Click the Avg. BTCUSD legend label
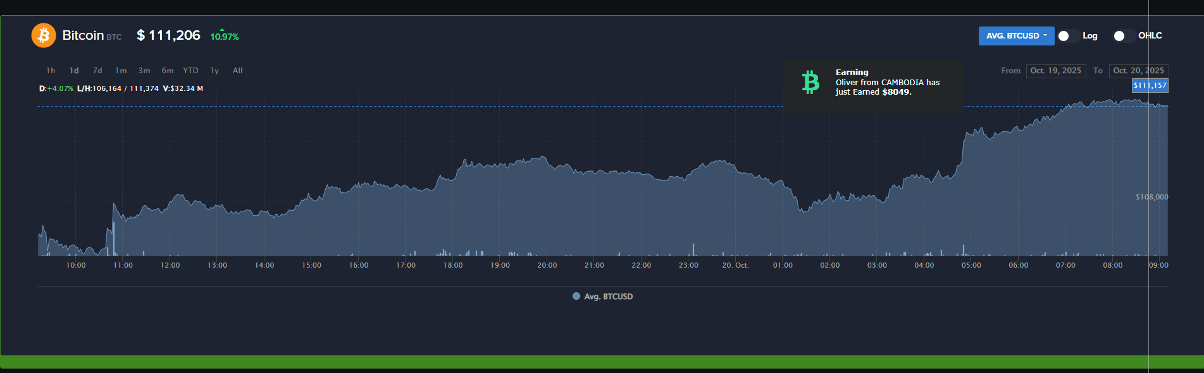1204x373 pixels. click(x=608, y=297)
